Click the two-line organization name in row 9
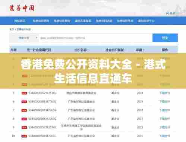This screenshot has width=186, height=142. (81, 127)
